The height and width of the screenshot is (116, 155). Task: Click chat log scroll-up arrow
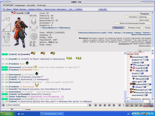[x=125, y=53]
